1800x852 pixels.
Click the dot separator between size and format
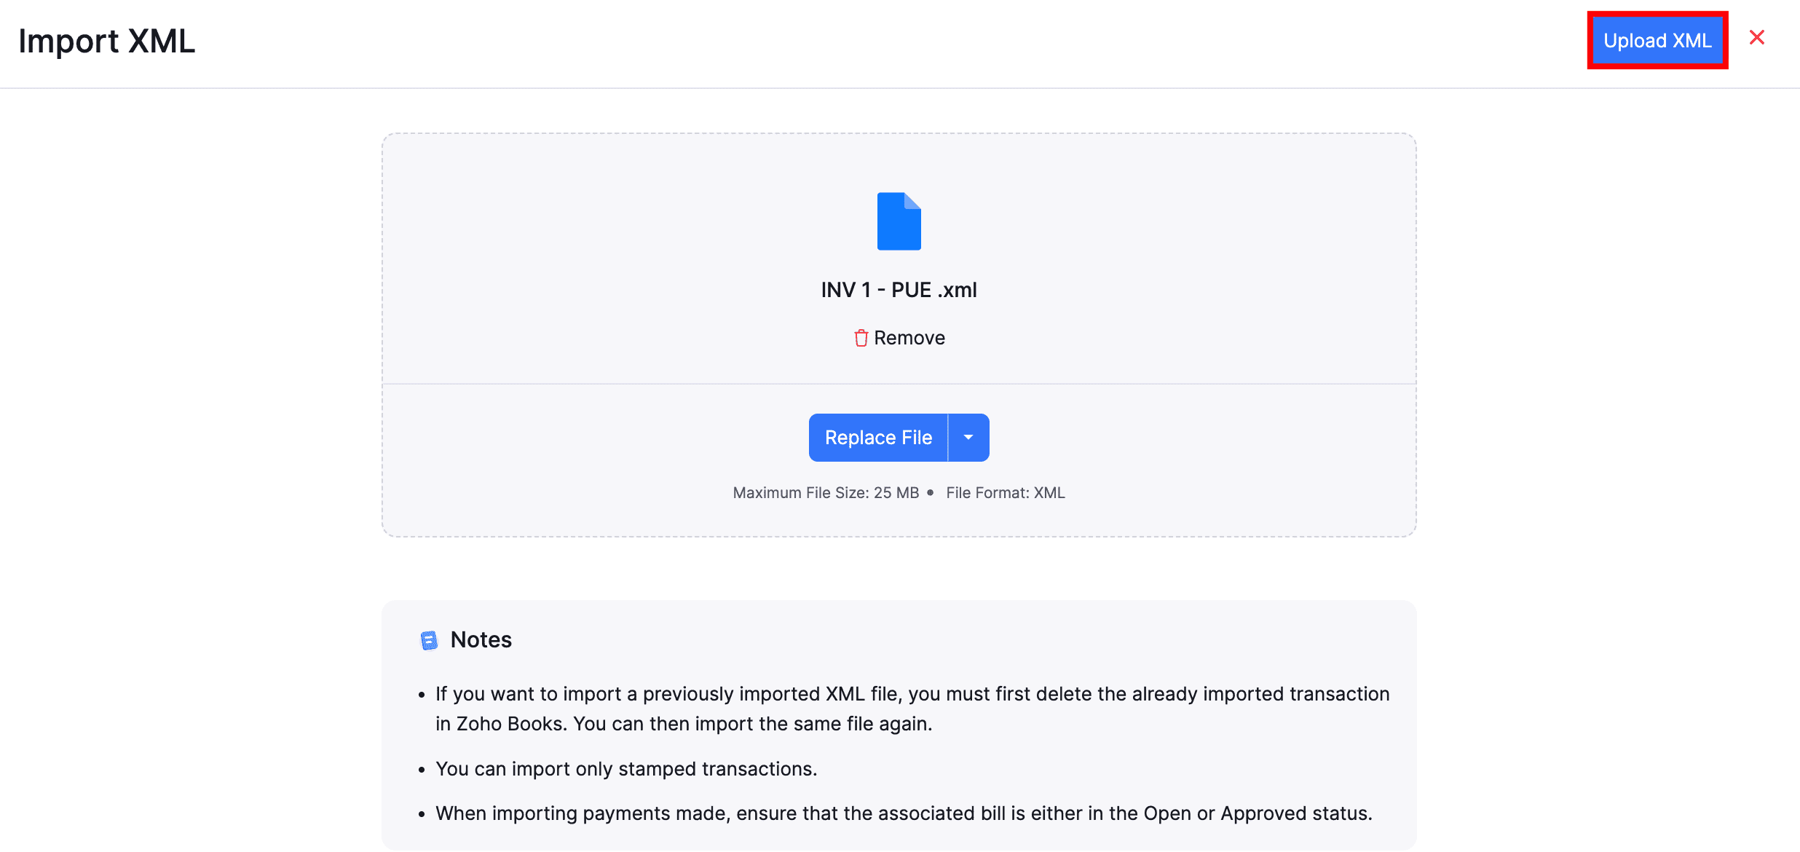coord(930,493)
